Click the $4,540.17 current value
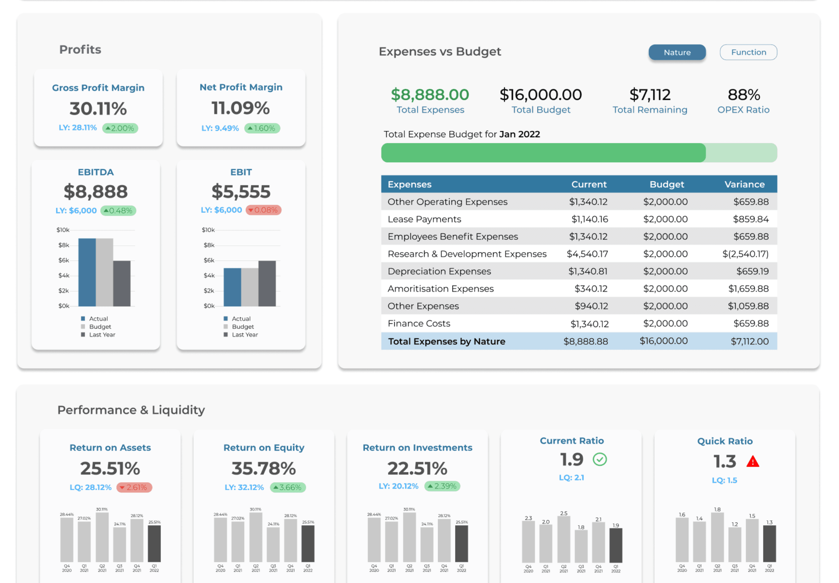Image resolution: width=839 pixels, height=583 pixels. pyautogui.click(x=587, y=254)
